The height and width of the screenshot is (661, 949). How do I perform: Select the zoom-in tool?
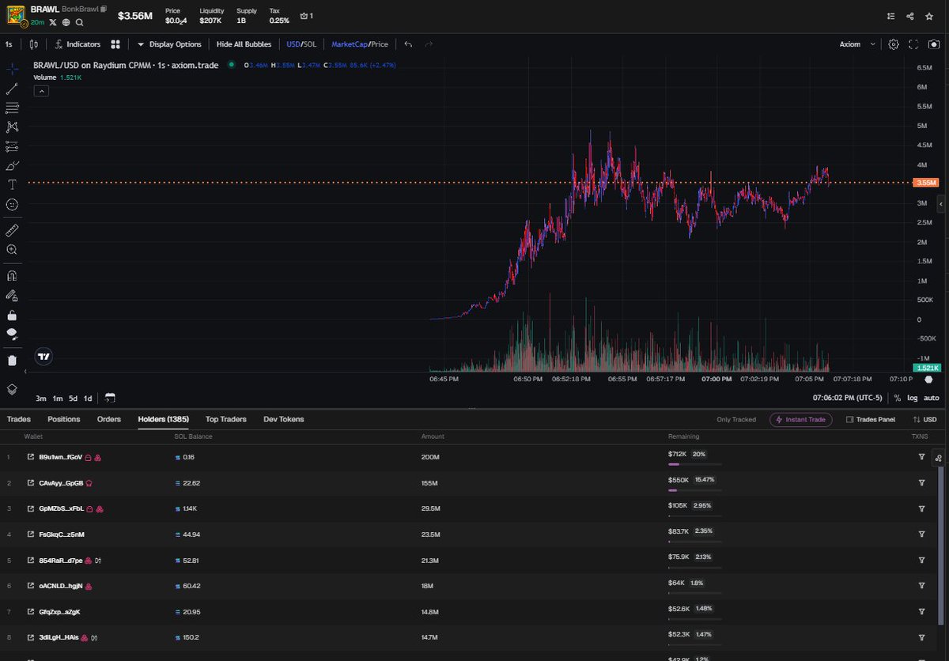(12, 249)
